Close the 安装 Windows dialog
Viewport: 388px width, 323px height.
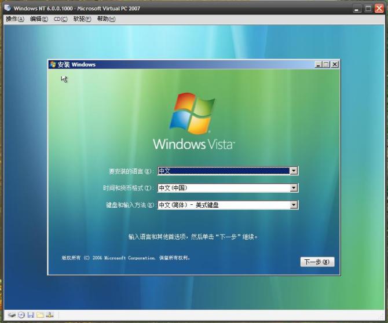335,65
